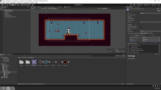The height and width of the screenshot is (90, 161).
Task: Open the Assets menu
Action: [7, 3]
